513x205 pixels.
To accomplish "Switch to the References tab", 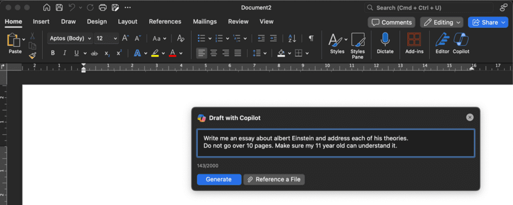I will [165, 21].
